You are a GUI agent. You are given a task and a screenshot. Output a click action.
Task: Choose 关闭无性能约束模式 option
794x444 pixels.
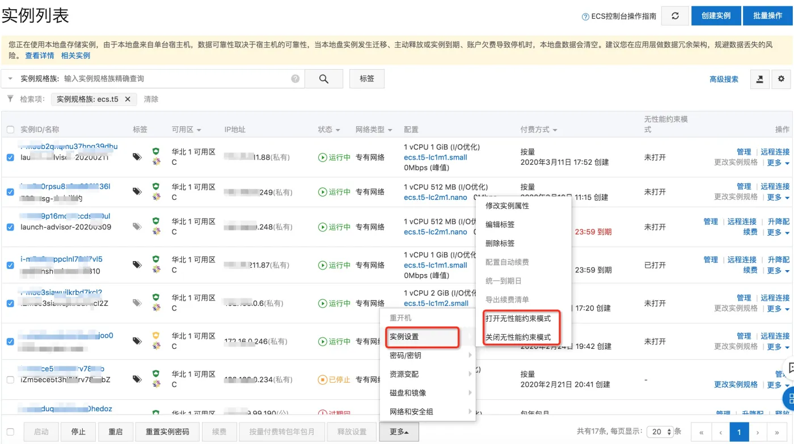click(x=518, y=337)
